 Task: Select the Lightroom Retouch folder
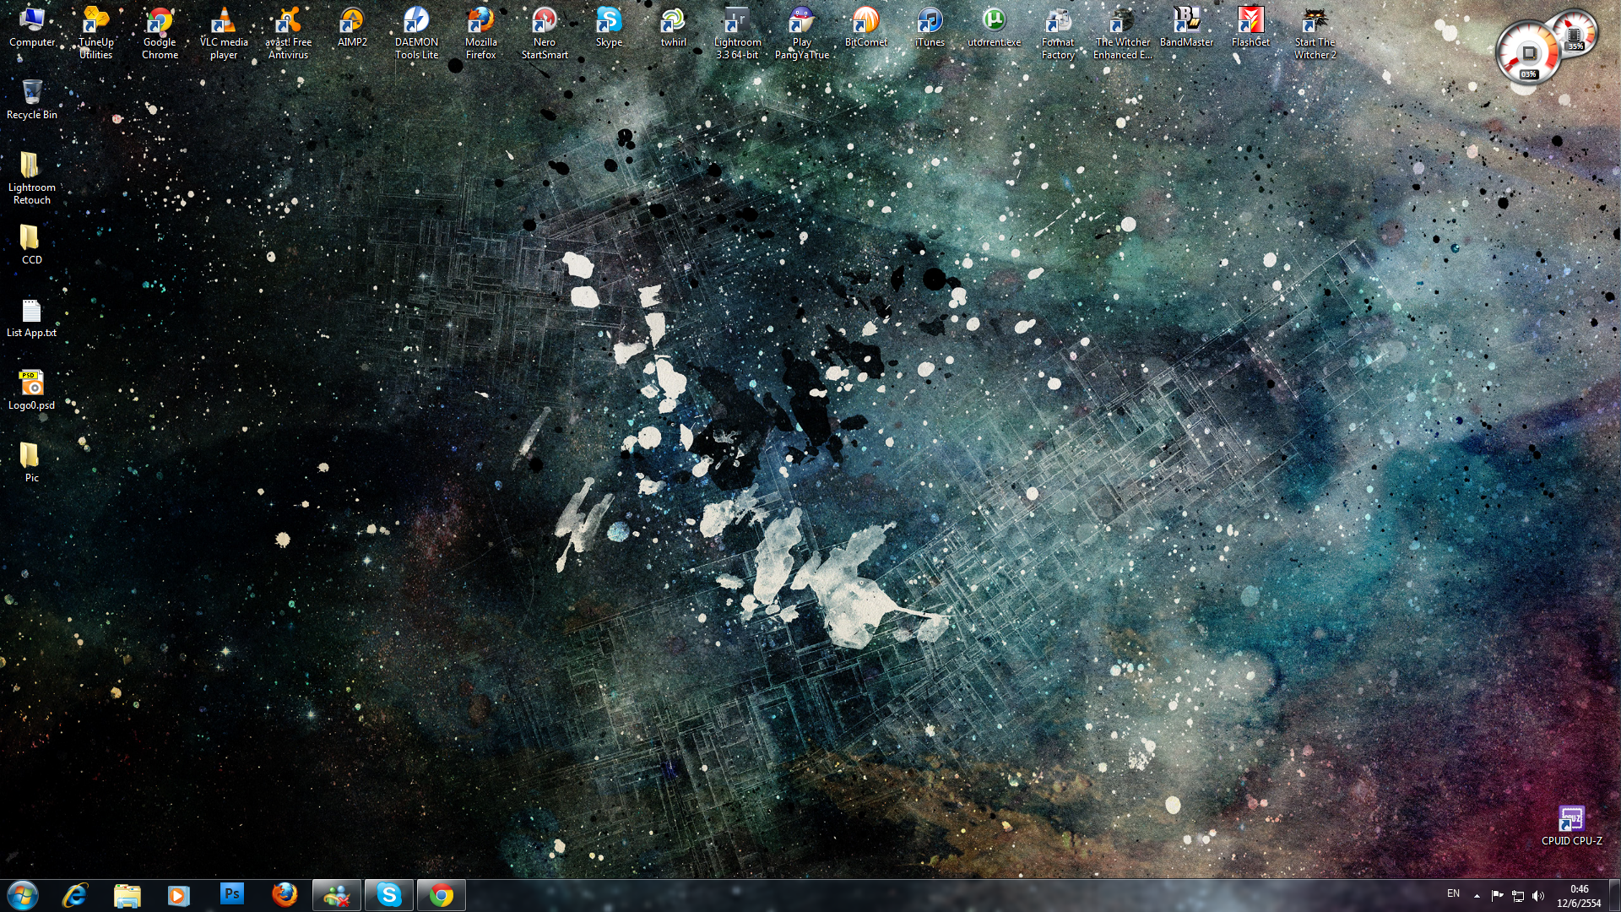pos(31,178)
